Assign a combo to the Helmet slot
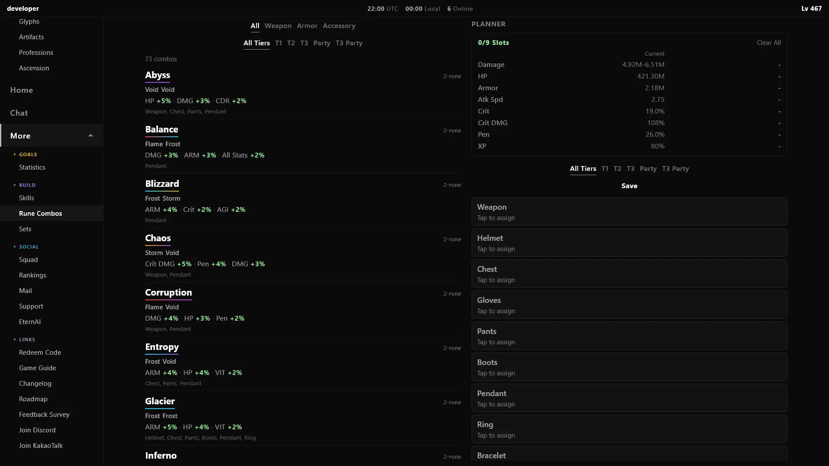The height and width of the screenshot is (466, 829). 629,243
